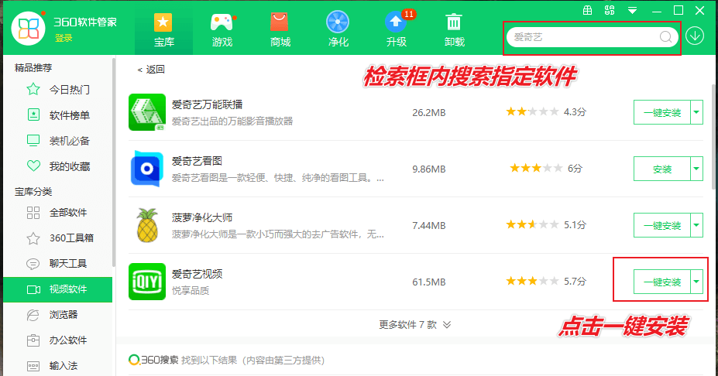Open the 升级 tab with badge

tap(397, 30)
